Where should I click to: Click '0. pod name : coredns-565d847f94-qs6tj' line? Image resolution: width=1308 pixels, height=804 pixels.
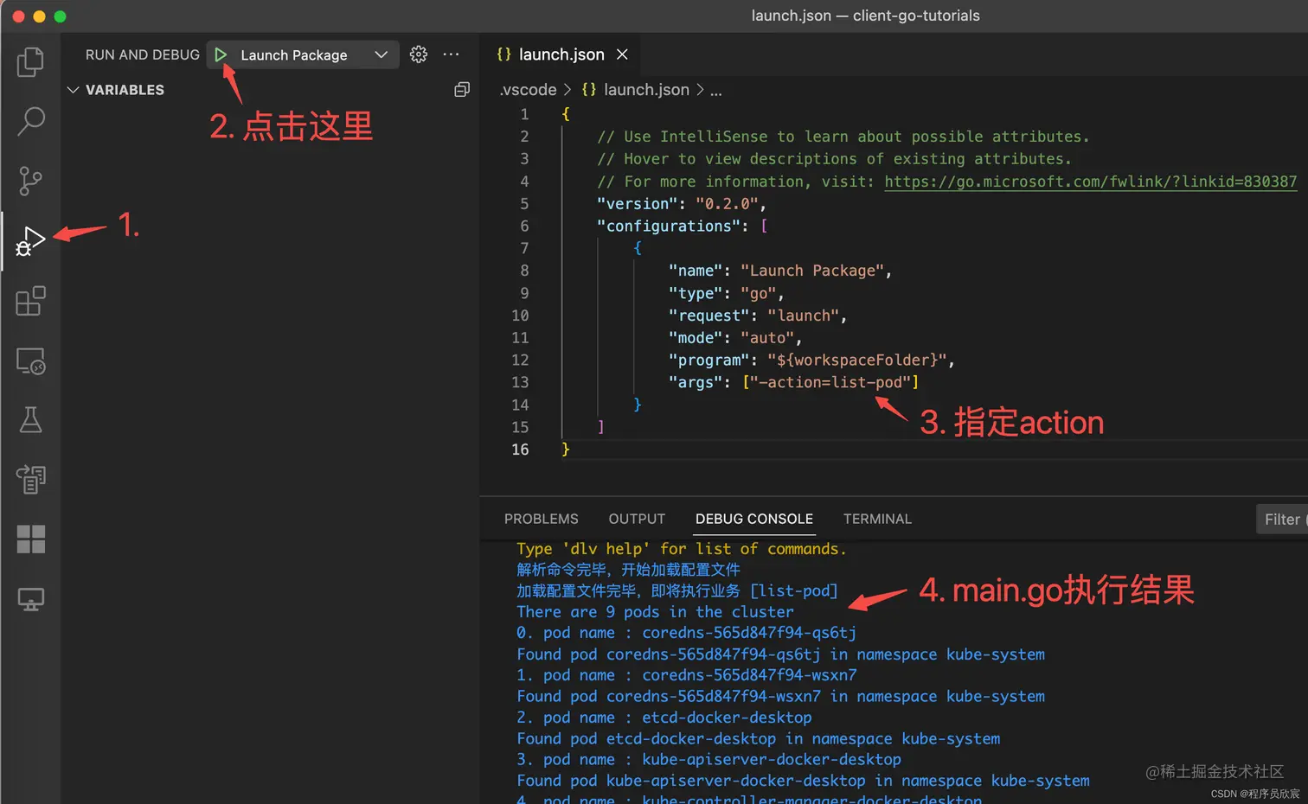(686, 633)
